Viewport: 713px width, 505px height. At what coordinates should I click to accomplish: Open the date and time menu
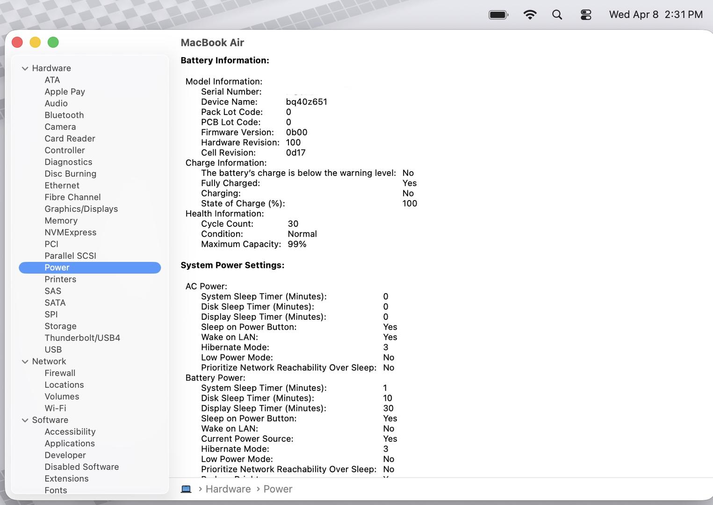point(655,15)
